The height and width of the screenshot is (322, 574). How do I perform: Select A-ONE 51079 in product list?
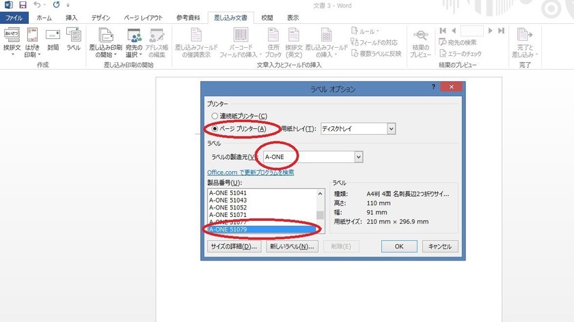[x=261, y=229]
